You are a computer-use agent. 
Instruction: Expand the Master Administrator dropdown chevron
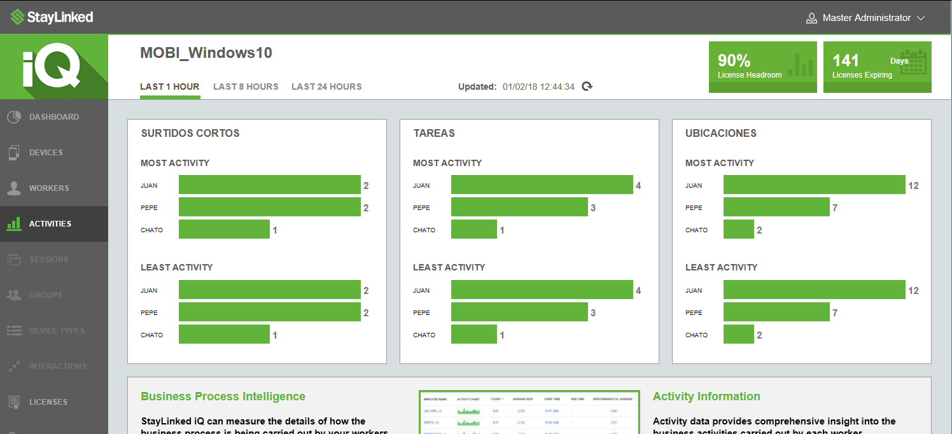(921, 18)
